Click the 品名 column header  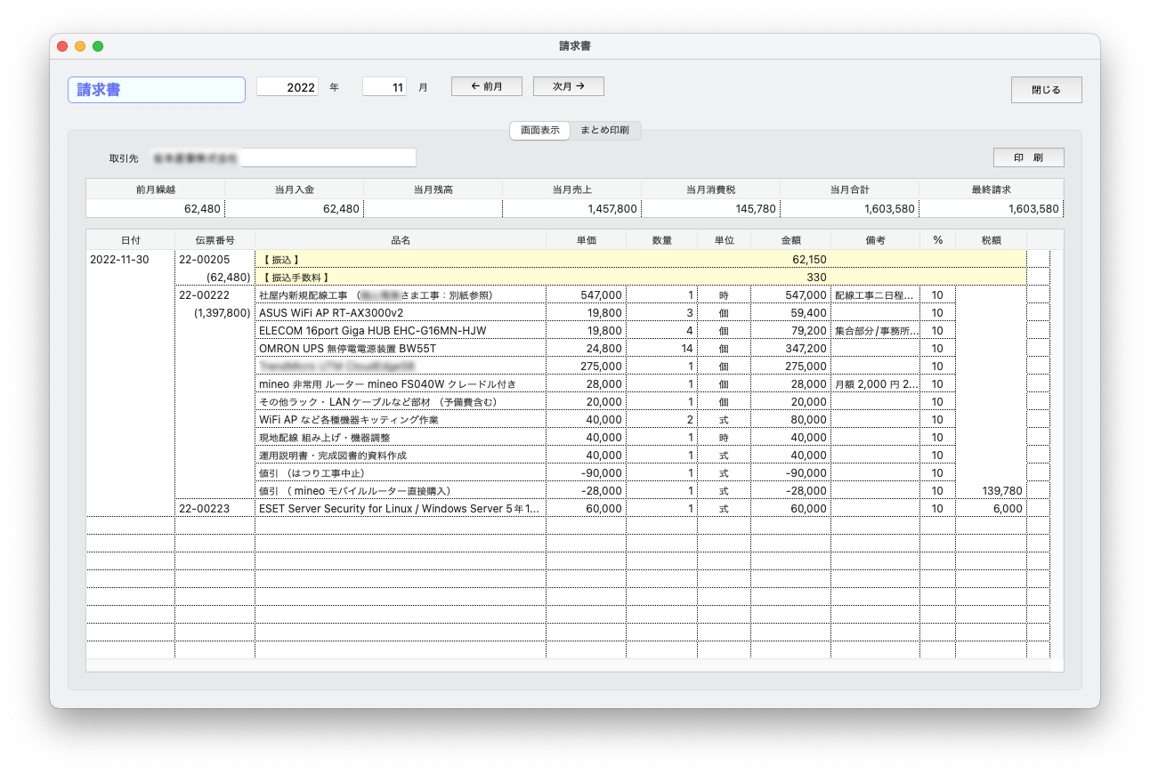pyautogui.click(x=401, y=239)
